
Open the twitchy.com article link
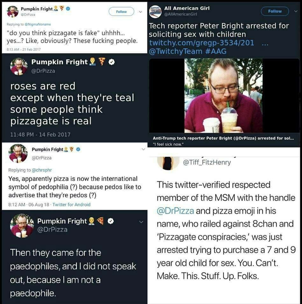(202, 43)
